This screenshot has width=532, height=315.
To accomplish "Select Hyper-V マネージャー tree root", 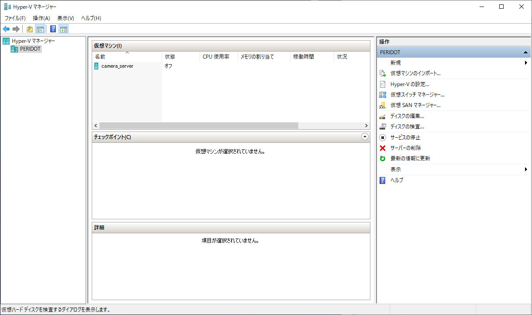I will [33, 41].
